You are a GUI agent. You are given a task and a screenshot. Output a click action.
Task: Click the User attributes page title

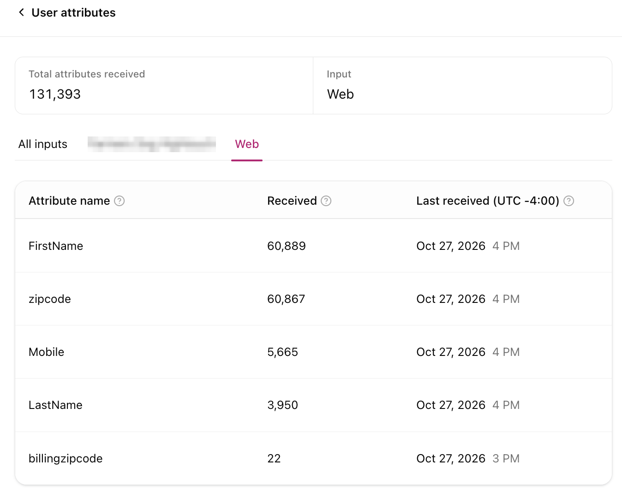pos(73,12)
